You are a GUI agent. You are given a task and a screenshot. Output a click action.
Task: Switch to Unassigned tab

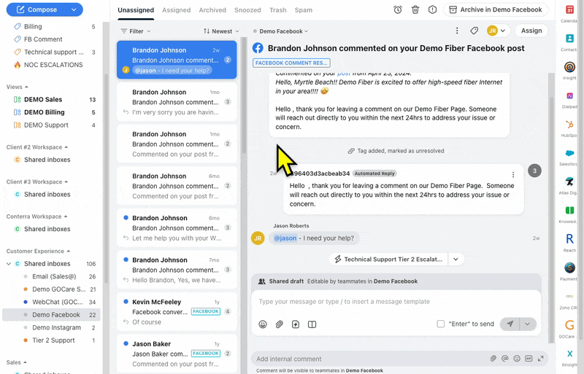pyautogui.click(x=136, y=10)
